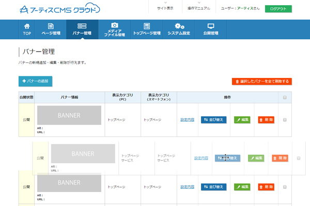
Task: Check the dragged サービス row checkbox
Action: [299, 158]
